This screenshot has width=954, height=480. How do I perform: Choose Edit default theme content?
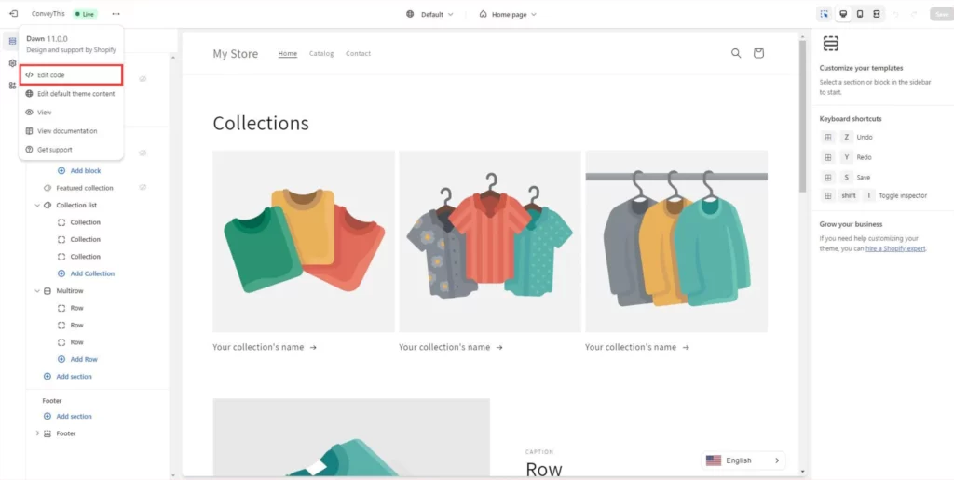[75, 94]
